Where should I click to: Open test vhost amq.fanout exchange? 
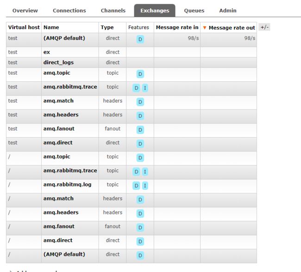[x=59, y=129]
